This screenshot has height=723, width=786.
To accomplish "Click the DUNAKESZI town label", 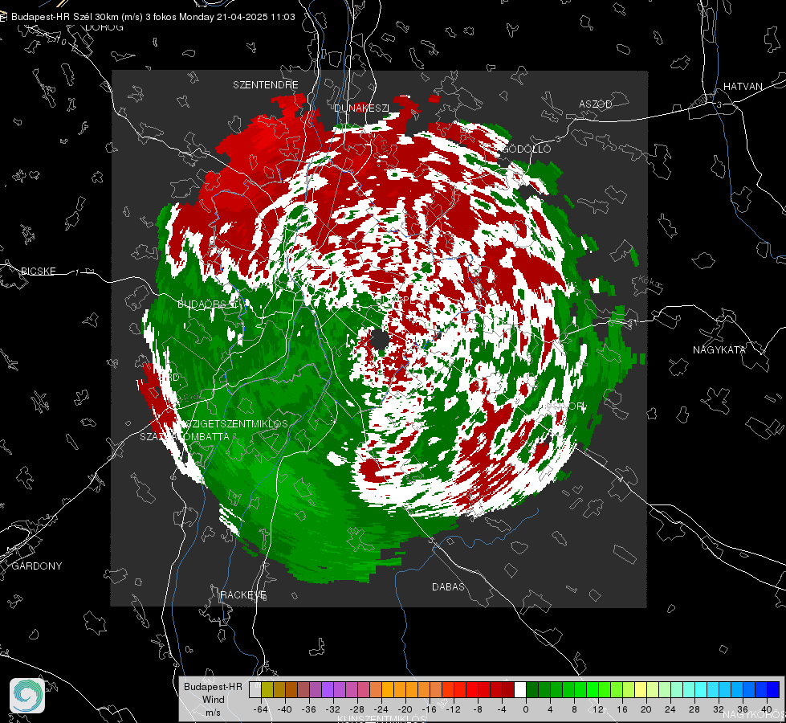I will pyautogui.click(x=361, y=108).
